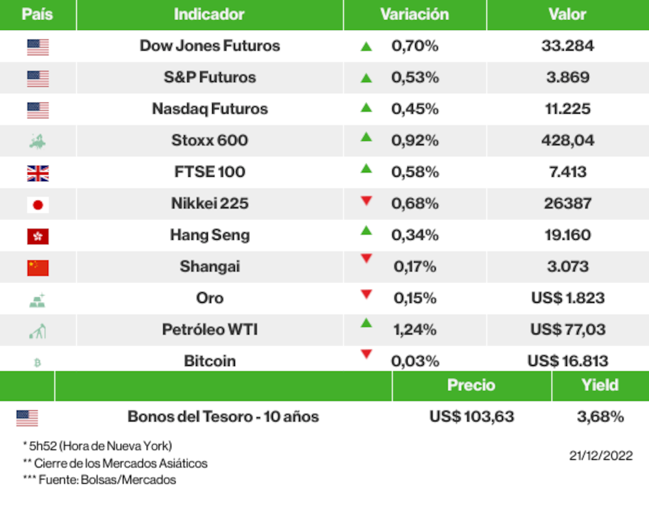Click the UK flag next to FTSE 100

(38, 173)
